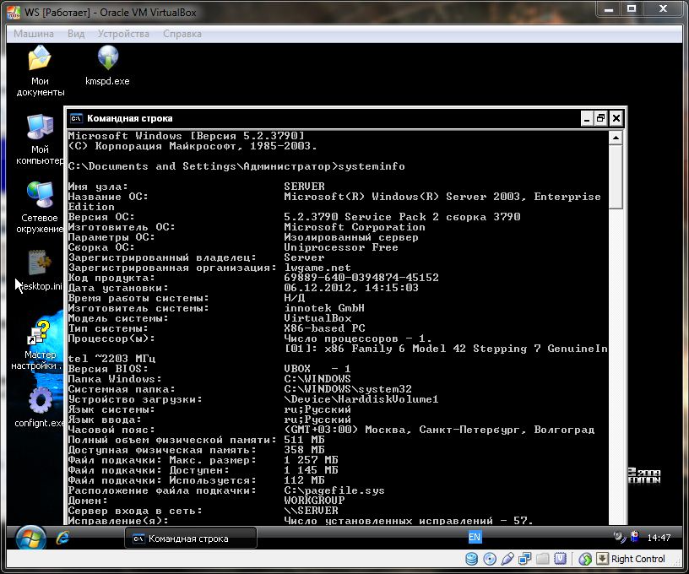Click the 14:47 clock in guest taskbar
Image resolution: width=689 pixels, height=574 pixels.
659,538
